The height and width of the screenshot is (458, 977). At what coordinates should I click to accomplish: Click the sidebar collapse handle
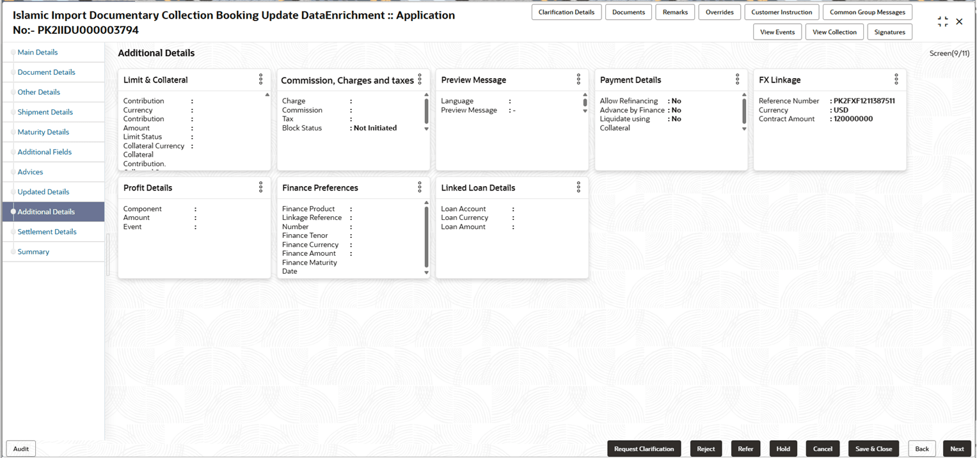[107, 255]
